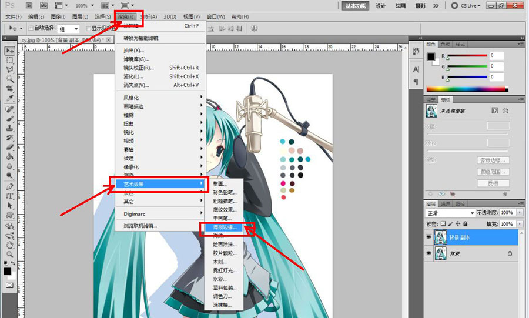Select the History Brush tool

(x=10, y=137)
